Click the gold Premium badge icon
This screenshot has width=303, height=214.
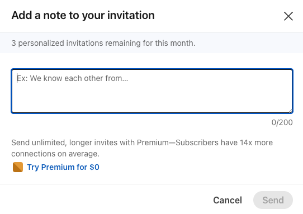pyautogui.click(x=18, y=167)
